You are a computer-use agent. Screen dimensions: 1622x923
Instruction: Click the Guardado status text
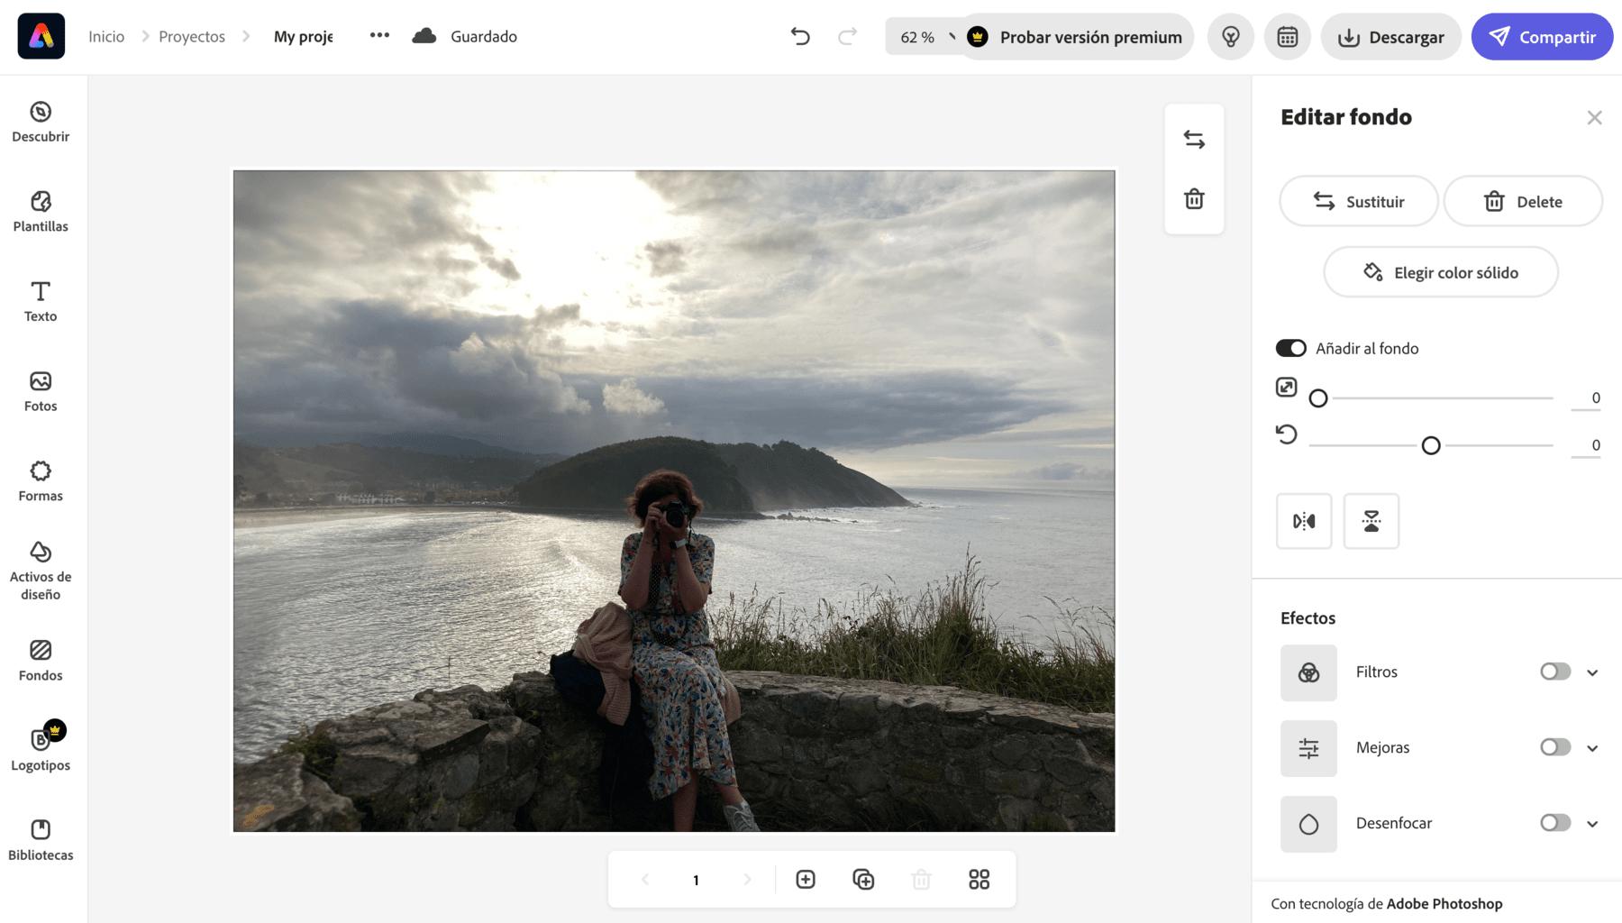click(x=484, y=36)
